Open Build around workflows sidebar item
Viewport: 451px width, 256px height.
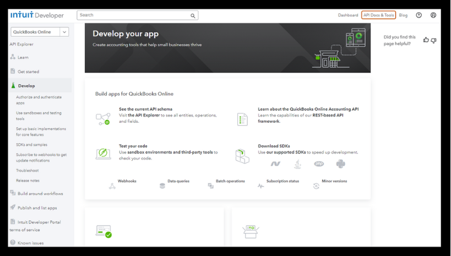[40, 194]
